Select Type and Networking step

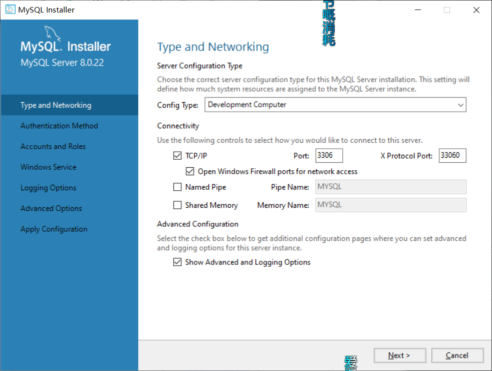[x=69, y=105]
